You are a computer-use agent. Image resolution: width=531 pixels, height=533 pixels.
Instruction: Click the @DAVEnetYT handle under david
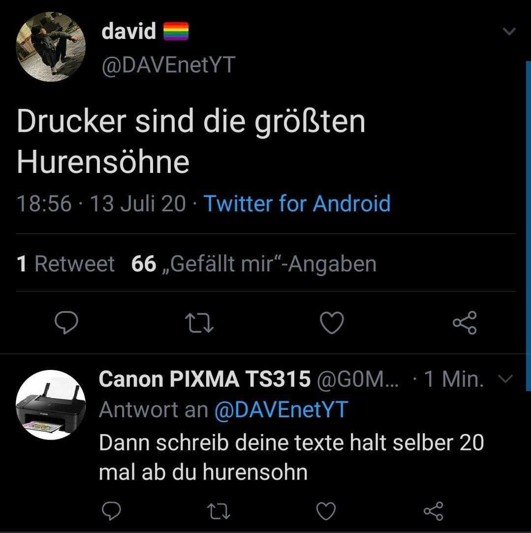tap(168, 65)
